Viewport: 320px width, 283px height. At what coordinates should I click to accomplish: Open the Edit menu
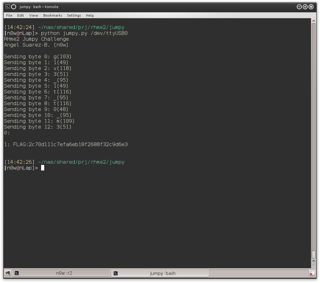pyautogui.click(x=20, y=15)
